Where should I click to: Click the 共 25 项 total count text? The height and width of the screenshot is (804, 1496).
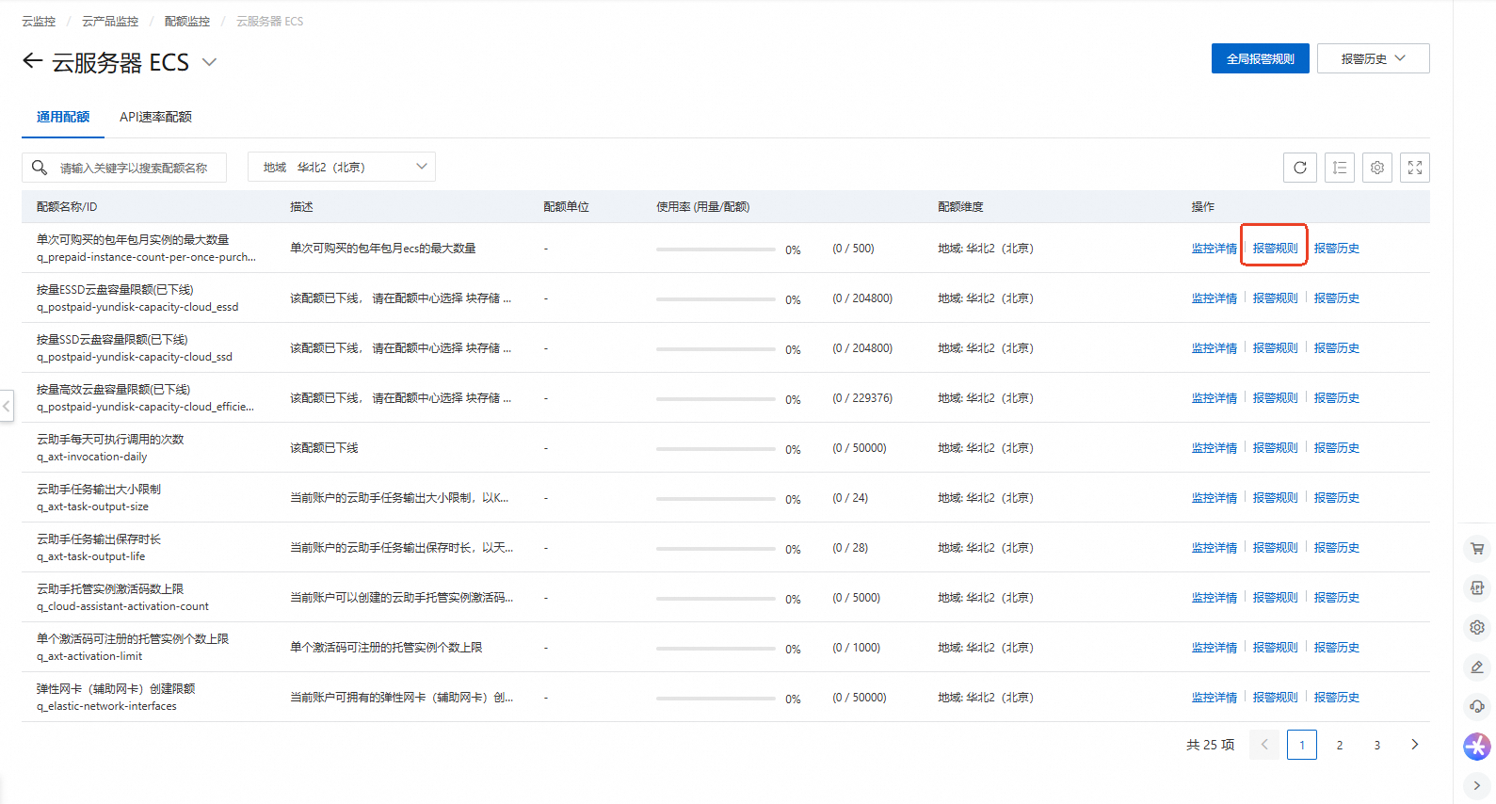pyautogui.click(x=1210, y=745)
